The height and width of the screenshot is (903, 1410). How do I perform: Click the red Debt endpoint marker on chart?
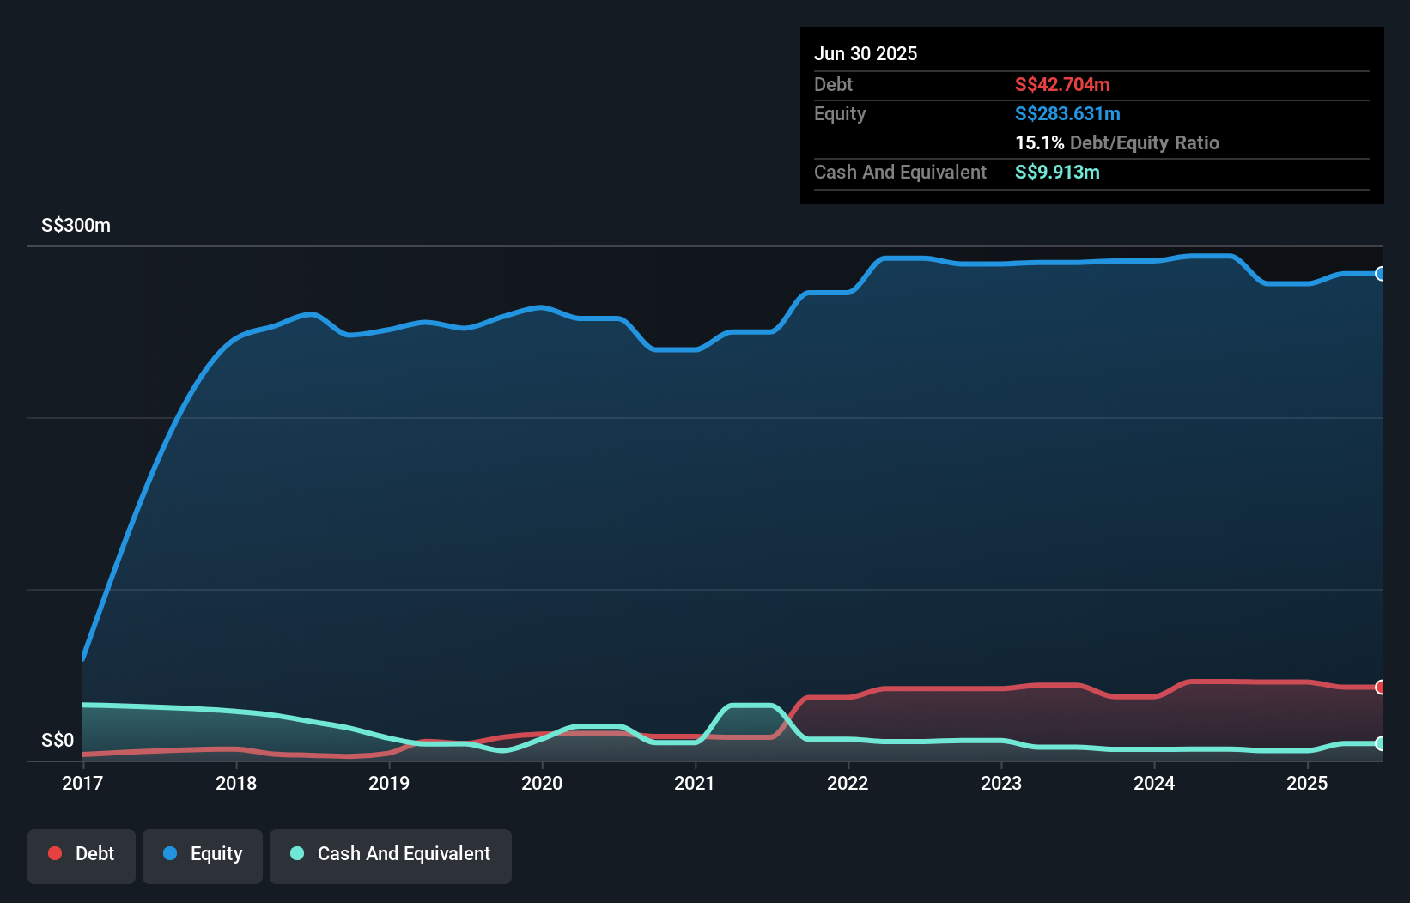pyautogui.click(x=1380, y=687)
